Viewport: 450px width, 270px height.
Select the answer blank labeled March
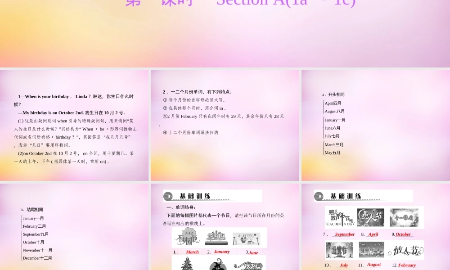(191, 252)
